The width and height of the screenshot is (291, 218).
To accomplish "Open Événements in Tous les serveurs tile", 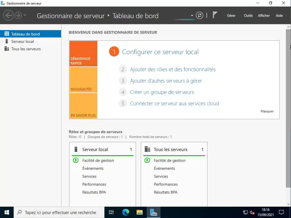I will [164, 168].
